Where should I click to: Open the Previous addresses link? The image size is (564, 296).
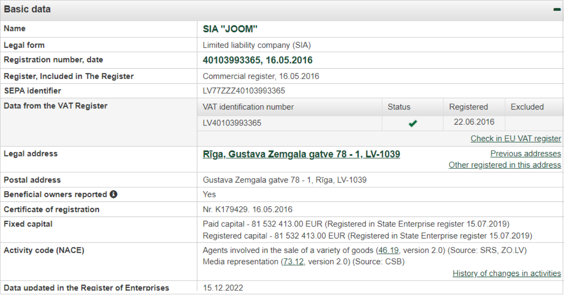(526, 153)
